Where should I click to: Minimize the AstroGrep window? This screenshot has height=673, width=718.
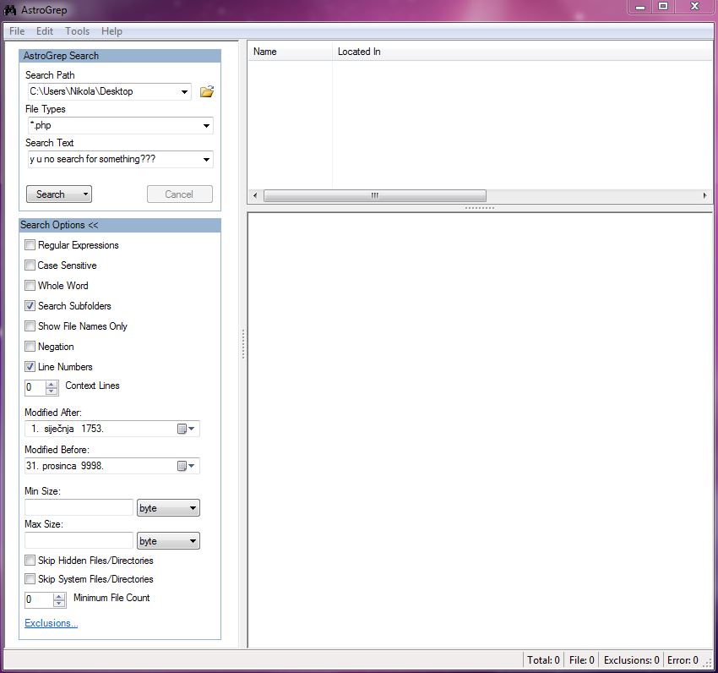[640, 7]
